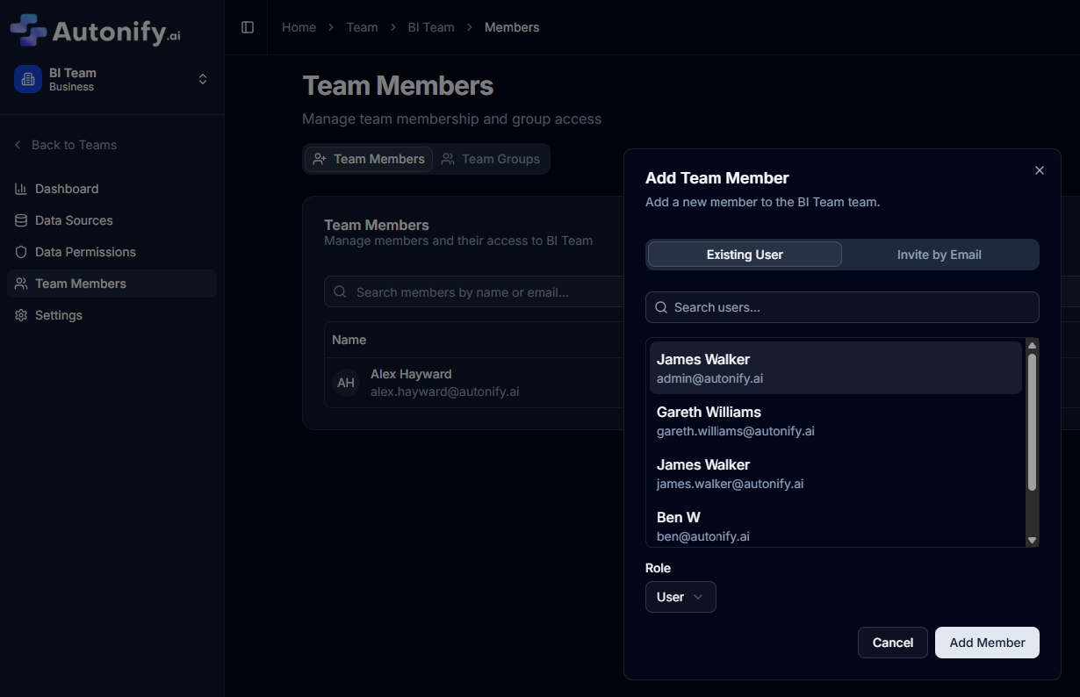Click the Team Groups tab icon
The height and width of the screenshot is (697, 1080).
pyautogui.click(x=448, y=159)
